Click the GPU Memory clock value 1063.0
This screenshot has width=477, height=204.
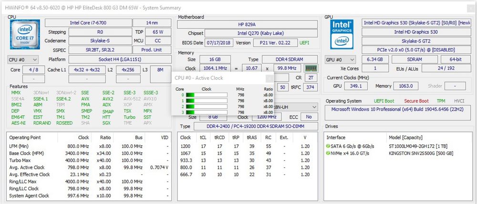coord(405,86)
